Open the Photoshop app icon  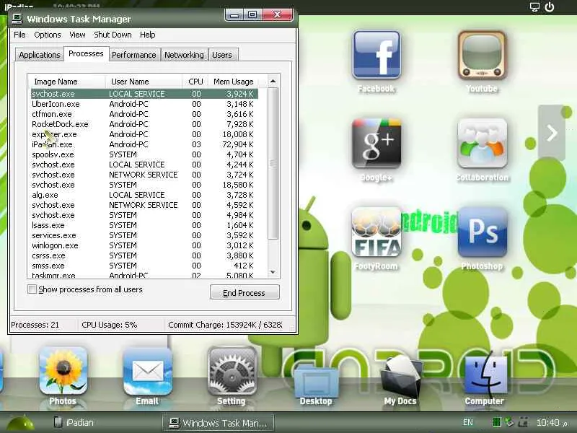pyautogui.click(x=482, y=232)
